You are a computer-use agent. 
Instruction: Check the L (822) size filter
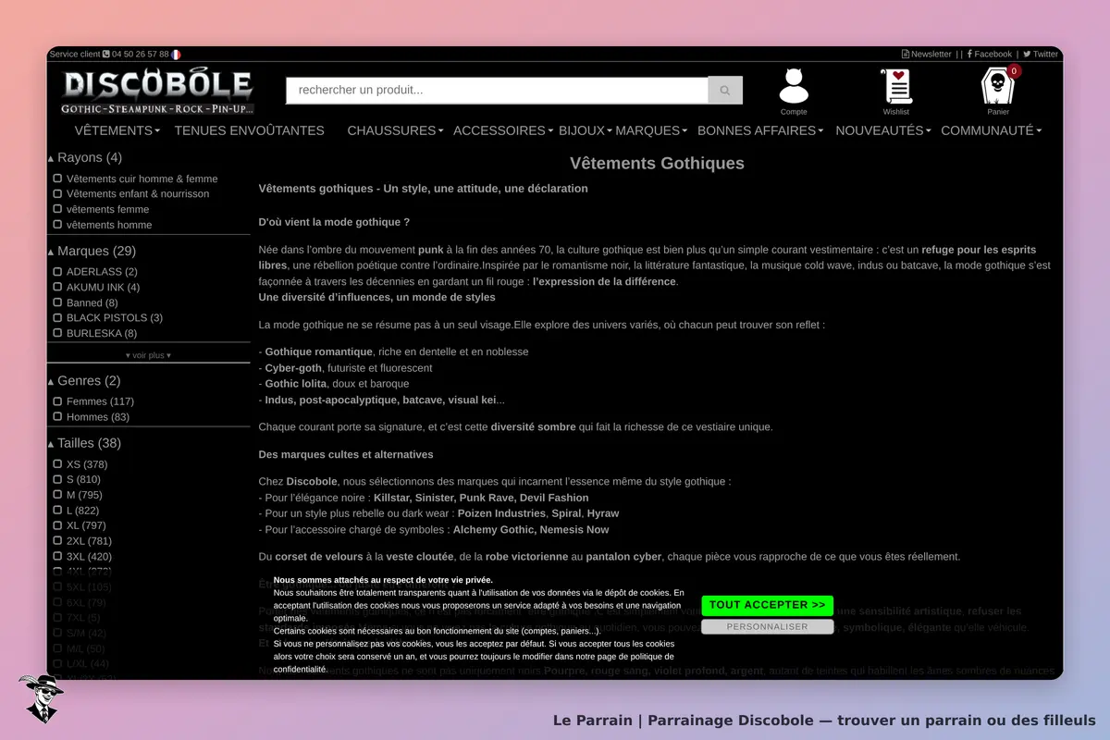pyautogui.click(x=57, y=511)
